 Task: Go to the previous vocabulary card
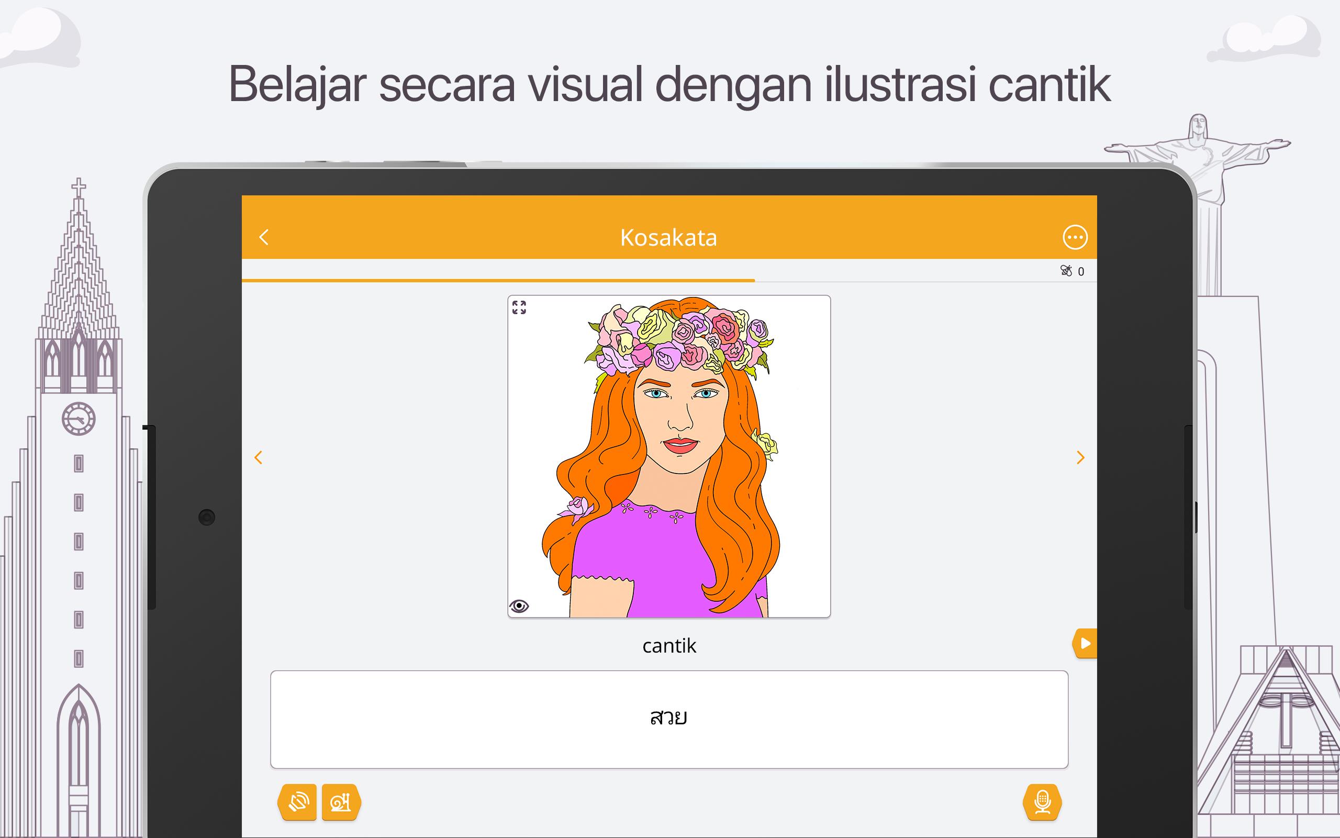(258, 457)
